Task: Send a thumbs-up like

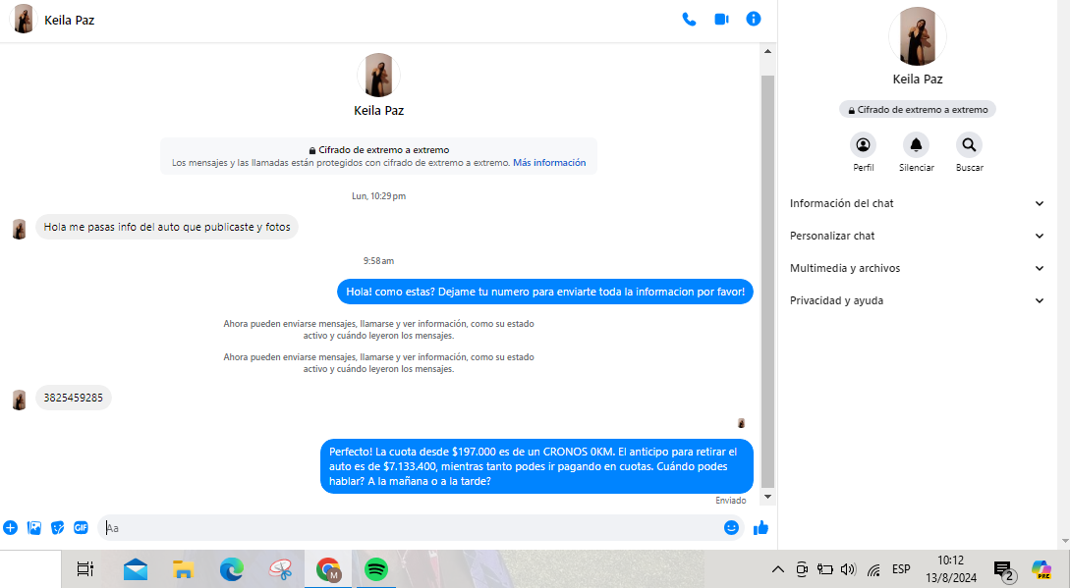Action: coord(760,528)
